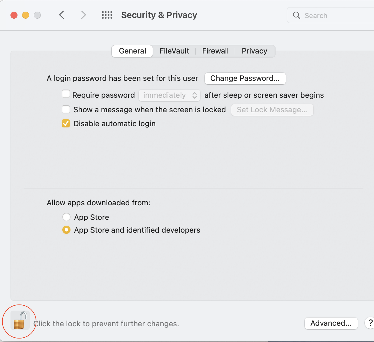Open the Firewall tab
The width and height of the screenshot is (374, 342).
(215, 51)
